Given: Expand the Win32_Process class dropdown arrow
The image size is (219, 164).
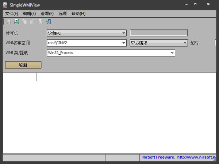Looking at the screenshot, I should (x=172, y=53).
